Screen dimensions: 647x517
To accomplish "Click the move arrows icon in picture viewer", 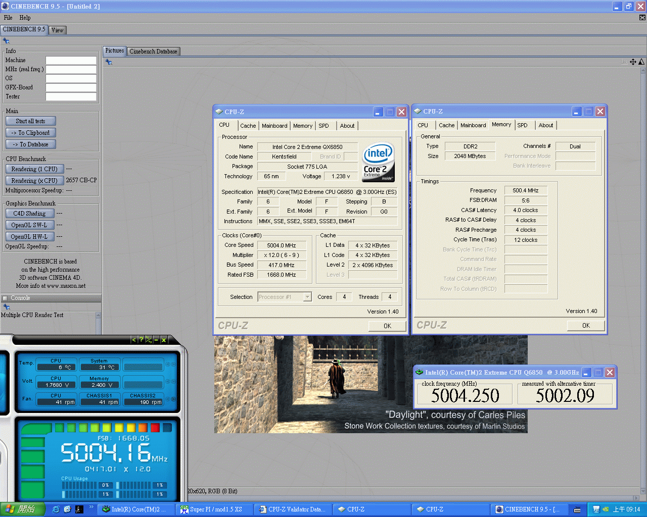I will (x=633, y=62).
